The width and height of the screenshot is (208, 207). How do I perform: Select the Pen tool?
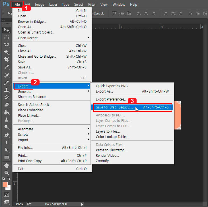(x=7, y=135)
